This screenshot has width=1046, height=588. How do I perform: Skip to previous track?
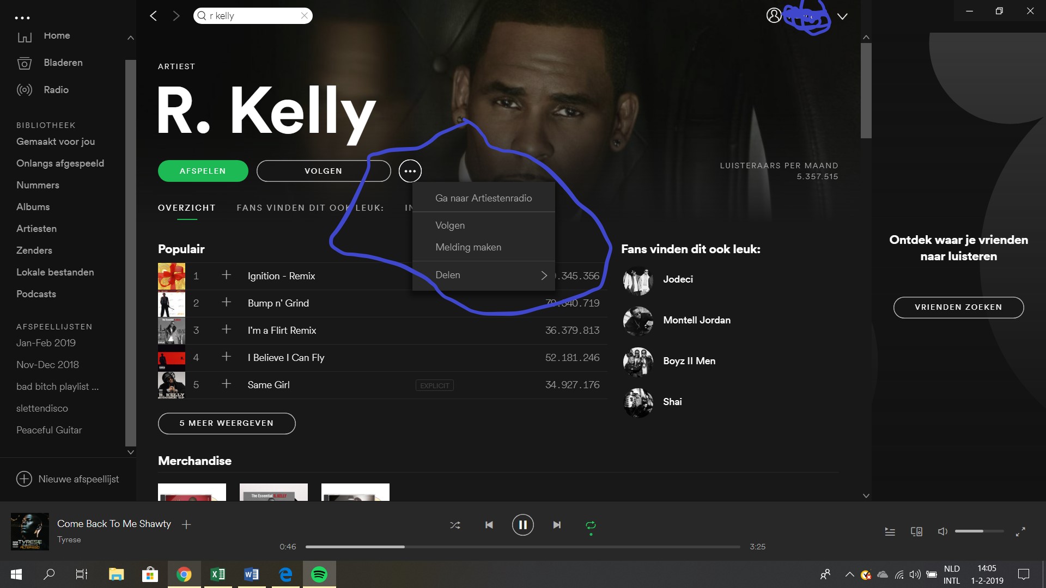point(489,525)
